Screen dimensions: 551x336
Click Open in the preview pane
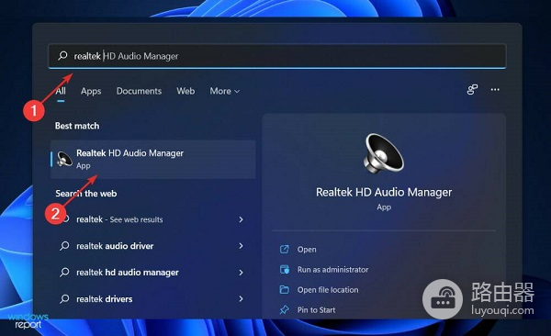click(x=307, y=249)
